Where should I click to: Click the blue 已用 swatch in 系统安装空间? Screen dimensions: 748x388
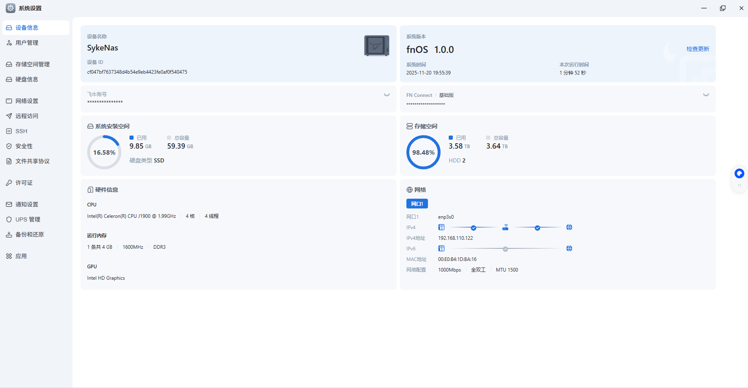click(x=132, y=138)
